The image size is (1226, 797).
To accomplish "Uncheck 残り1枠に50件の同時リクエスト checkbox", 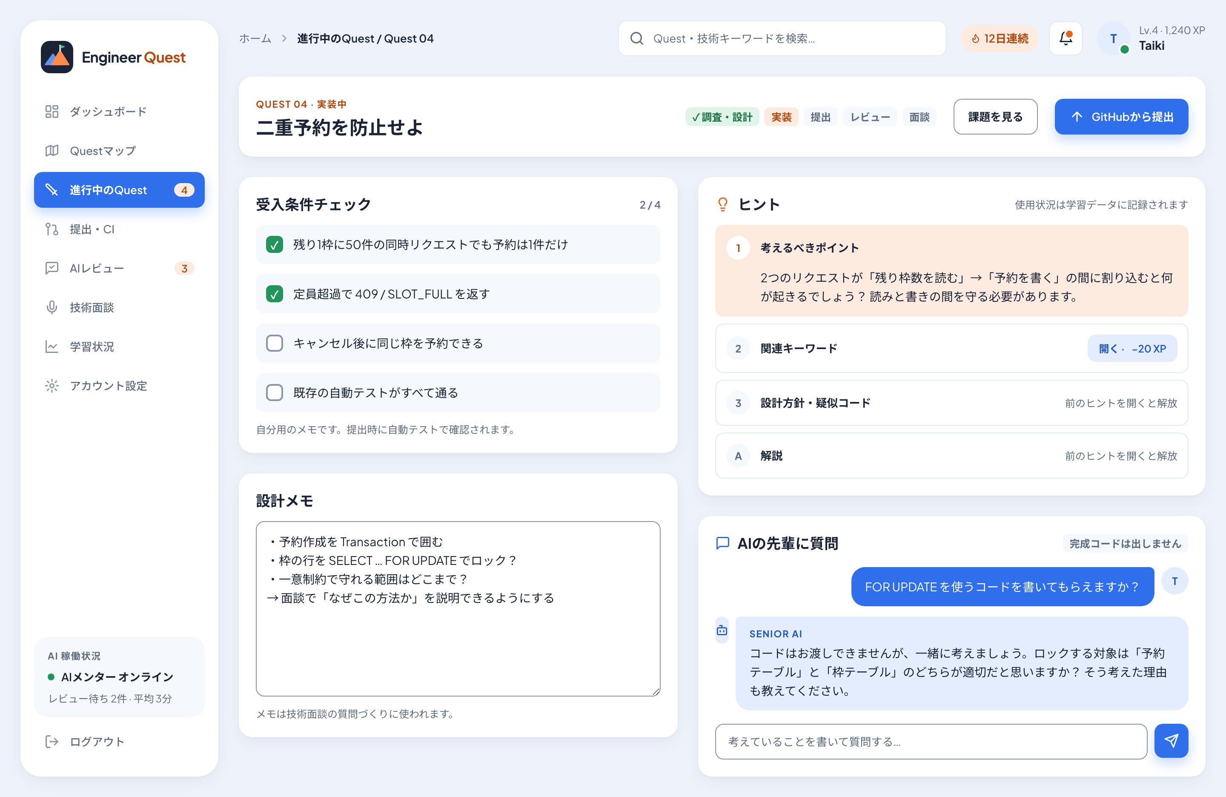I will click(x=274, y=244).
